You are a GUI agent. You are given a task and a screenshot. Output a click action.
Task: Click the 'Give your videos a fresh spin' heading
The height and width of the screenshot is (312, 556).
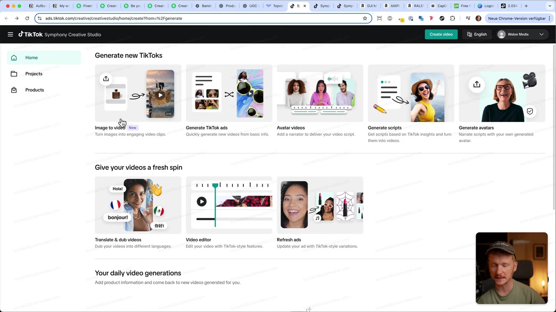(139, 167)
